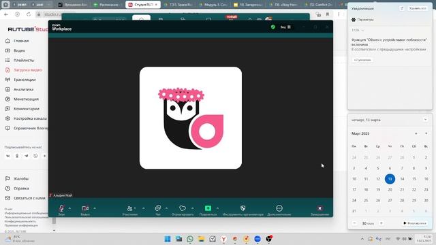Expand the chat options arrow
The height and width of the screenshot is (245, 436).
pyautogui.click(x=166, y=208)
